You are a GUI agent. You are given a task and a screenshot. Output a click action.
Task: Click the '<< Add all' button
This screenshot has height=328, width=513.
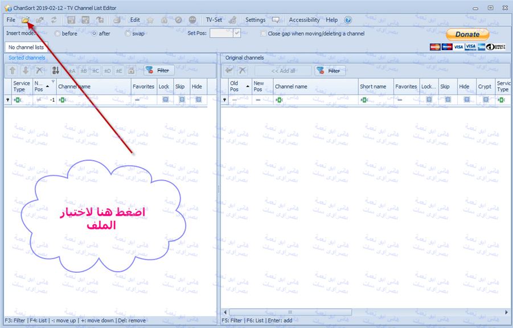pos(283,71)
